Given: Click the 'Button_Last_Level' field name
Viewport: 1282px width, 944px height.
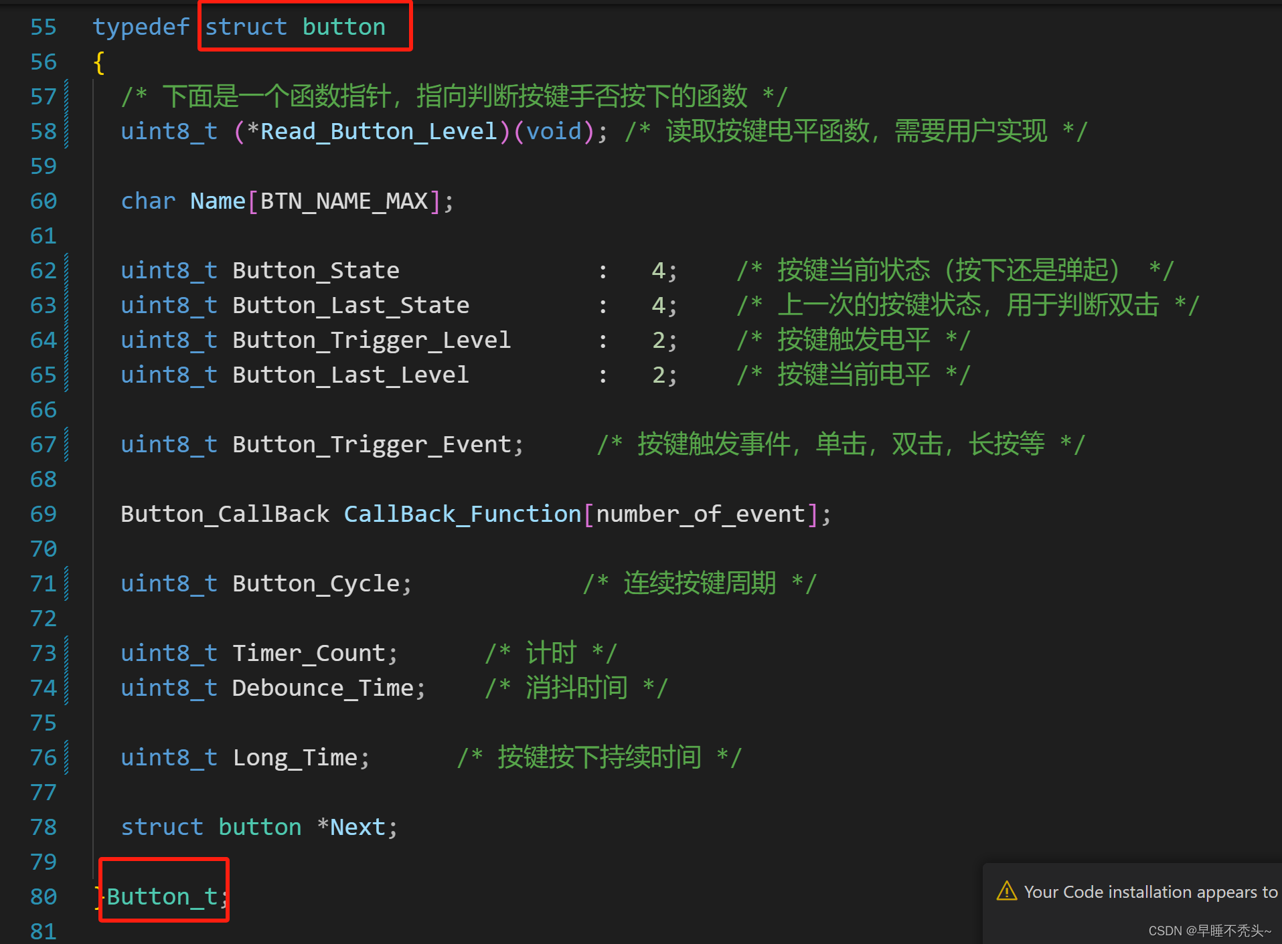Looking at the screenshot, I should (351, 375).
